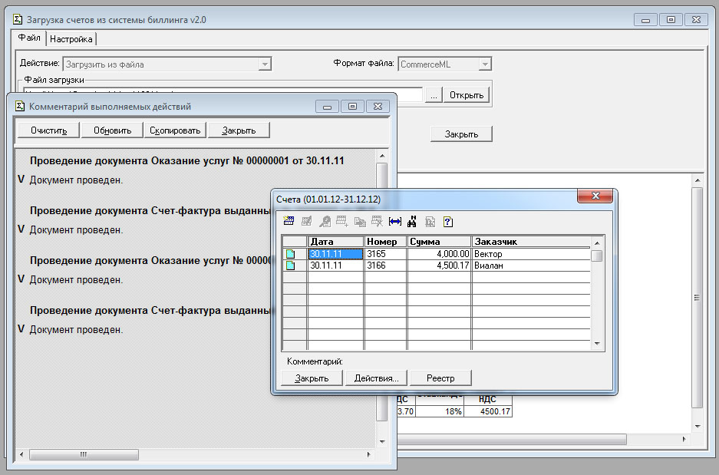Click the browse "..." file button

pyautogui.click(x=434, y=95)
